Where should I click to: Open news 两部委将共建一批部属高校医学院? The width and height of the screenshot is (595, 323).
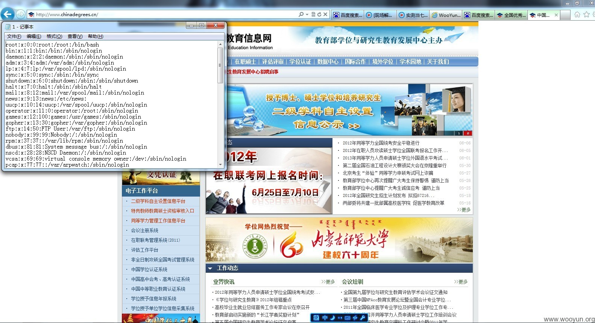point(393,203)
